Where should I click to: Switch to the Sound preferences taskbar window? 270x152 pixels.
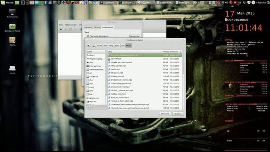(x=165, y=3)
